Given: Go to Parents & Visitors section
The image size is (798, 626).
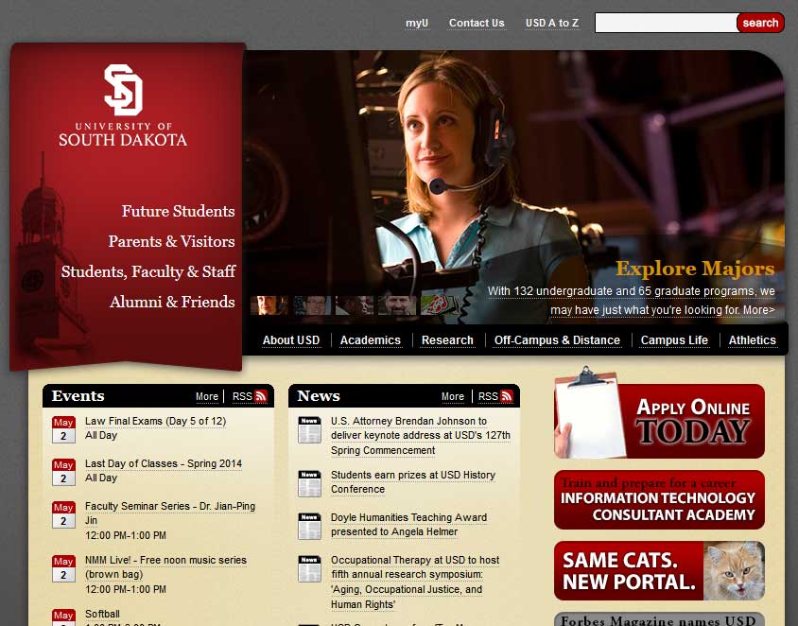Looking at the screenshot, I should click(171, 241).
